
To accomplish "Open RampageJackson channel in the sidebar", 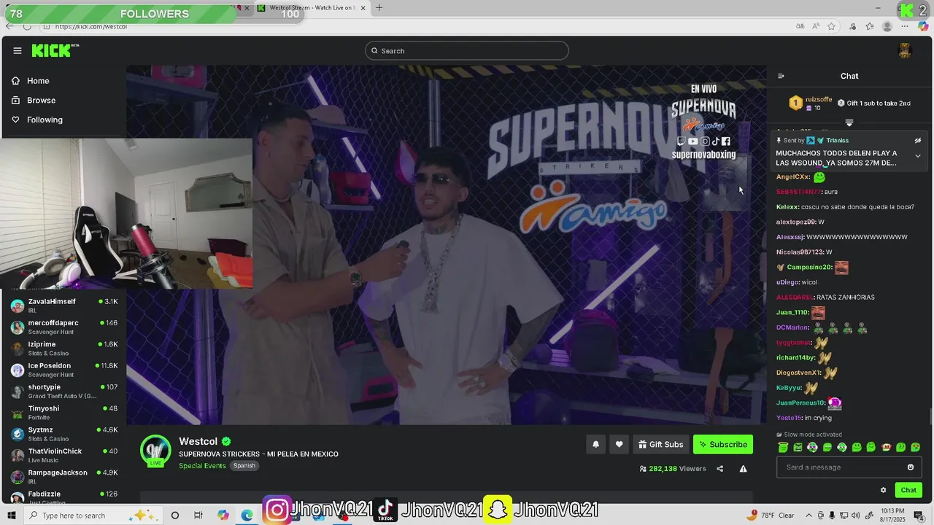I will point(63,477).
